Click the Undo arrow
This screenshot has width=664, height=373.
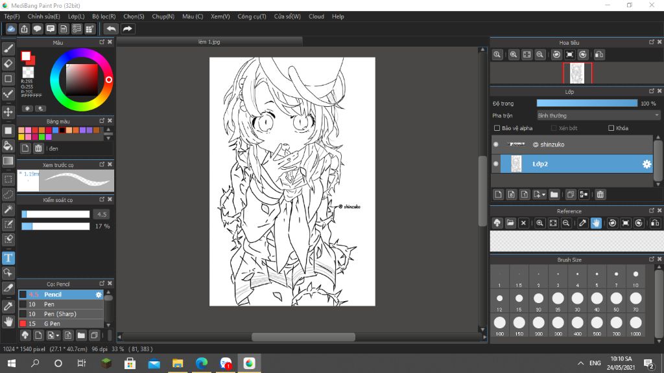click(111, 28)
